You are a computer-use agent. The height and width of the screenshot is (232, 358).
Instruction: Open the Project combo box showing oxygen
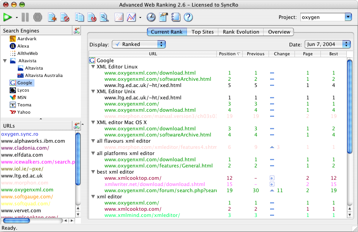pos(326,17)
